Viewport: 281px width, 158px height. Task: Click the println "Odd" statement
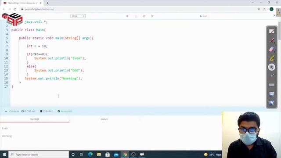point(59,70)
